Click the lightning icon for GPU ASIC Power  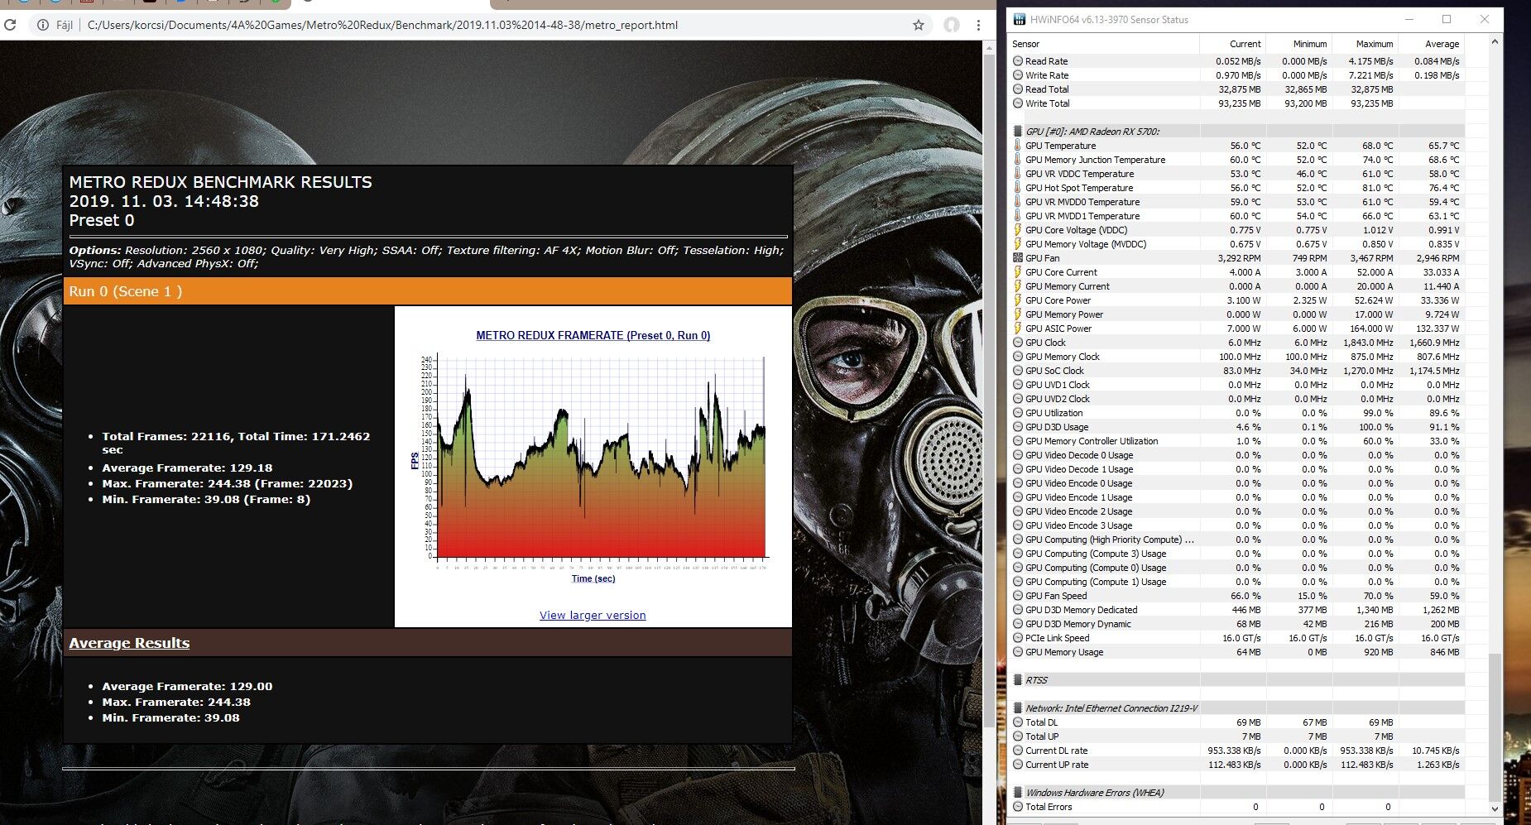click(x=1018, y=329)
